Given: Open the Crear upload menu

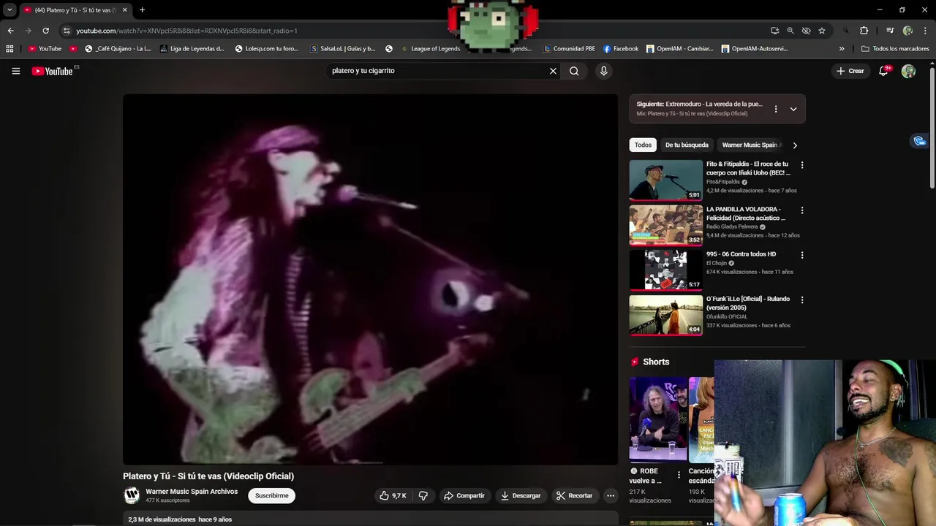Looking at the screenshot, I should [x=850, y=71].
